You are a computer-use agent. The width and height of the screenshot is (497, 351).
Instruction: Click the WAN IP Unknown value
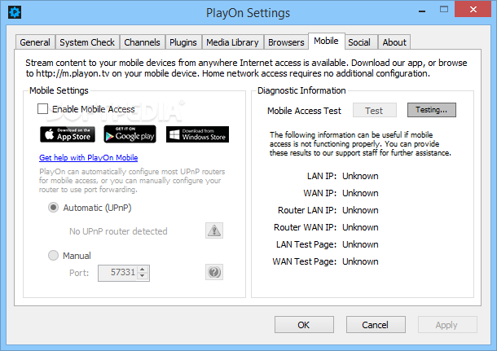tap(360, 193)
